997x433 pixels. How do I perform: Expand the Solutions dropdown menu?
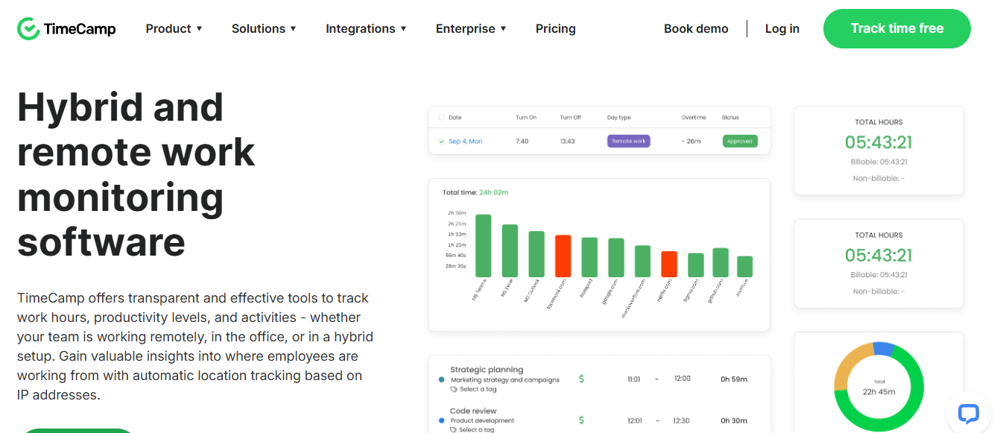(x=264, y=28)
